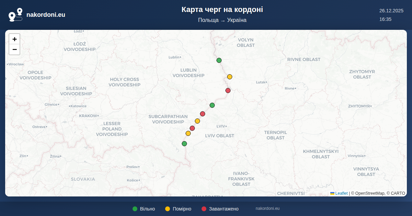This screenshot has height=216, width=412.
Task: Click the red Завантажено legend dot
Action: point(204,209)
